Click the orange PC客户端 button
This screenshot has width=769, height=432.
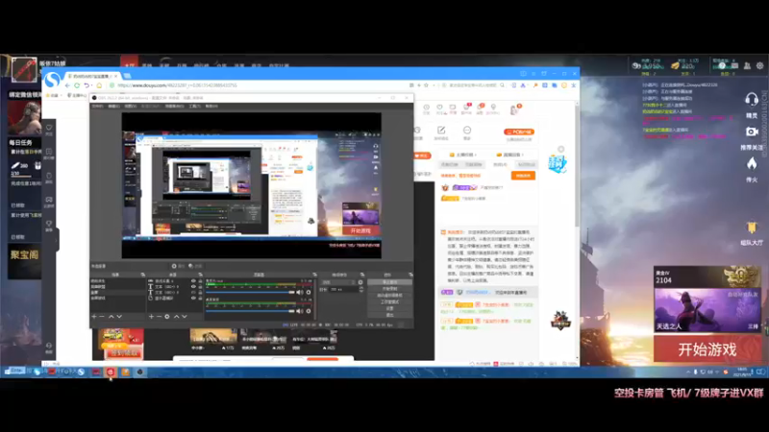point(519,132)
